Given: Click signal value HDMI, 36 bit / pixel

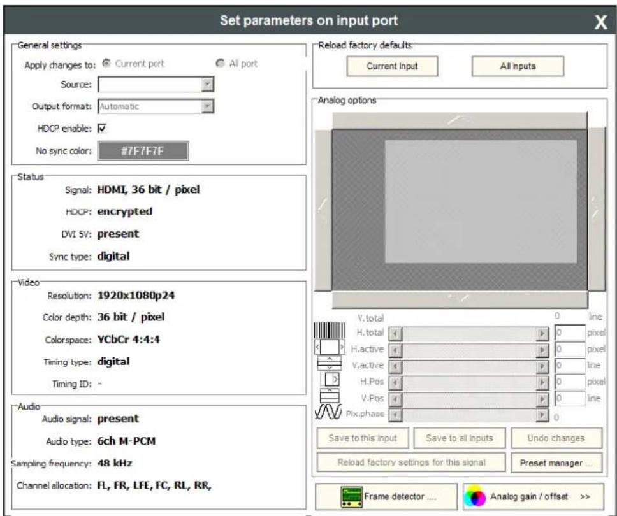Looking at the screenshot, I should (x=149, y=190).
